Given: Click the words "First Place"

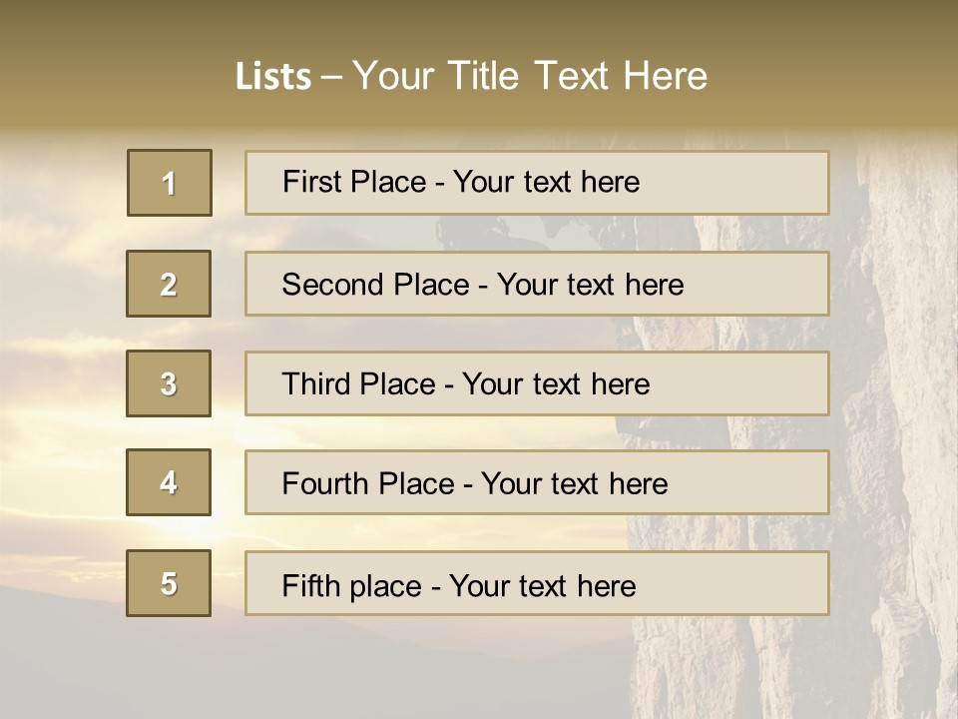Looking at the screenshot, I should coord(354,182).
